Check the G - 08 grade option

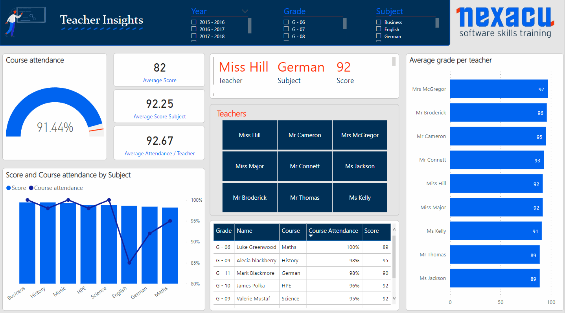pos(286,36)
